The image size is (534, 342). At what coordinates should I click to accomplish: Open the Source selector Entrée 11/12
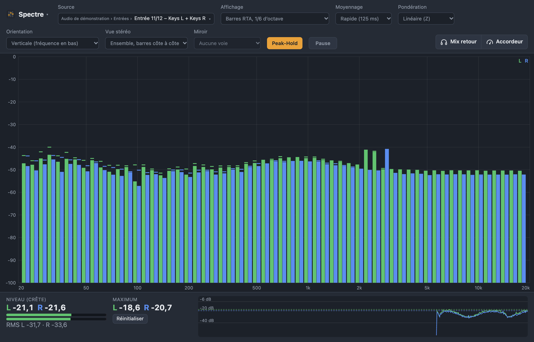136,19
